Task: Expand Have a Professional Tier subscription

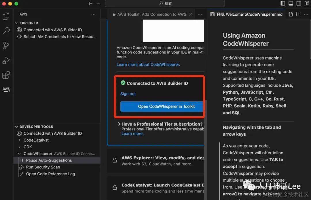Action: point(119,124)
